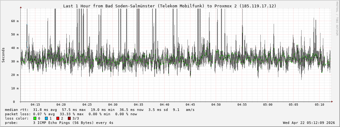Screen dimensions: 340x127
Task: Click the 30 m y-axis label
Action: pos(15,61)
